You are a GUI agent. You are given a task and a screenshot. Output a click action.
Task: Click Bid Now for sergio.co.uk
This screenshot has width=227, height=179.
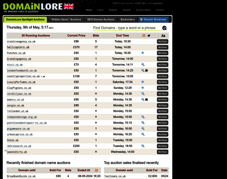(162, 105)
